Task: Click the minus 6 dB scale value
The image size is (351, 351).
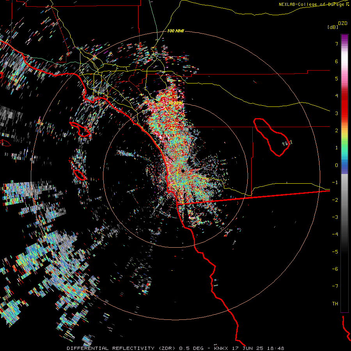Action: (335, 269)
